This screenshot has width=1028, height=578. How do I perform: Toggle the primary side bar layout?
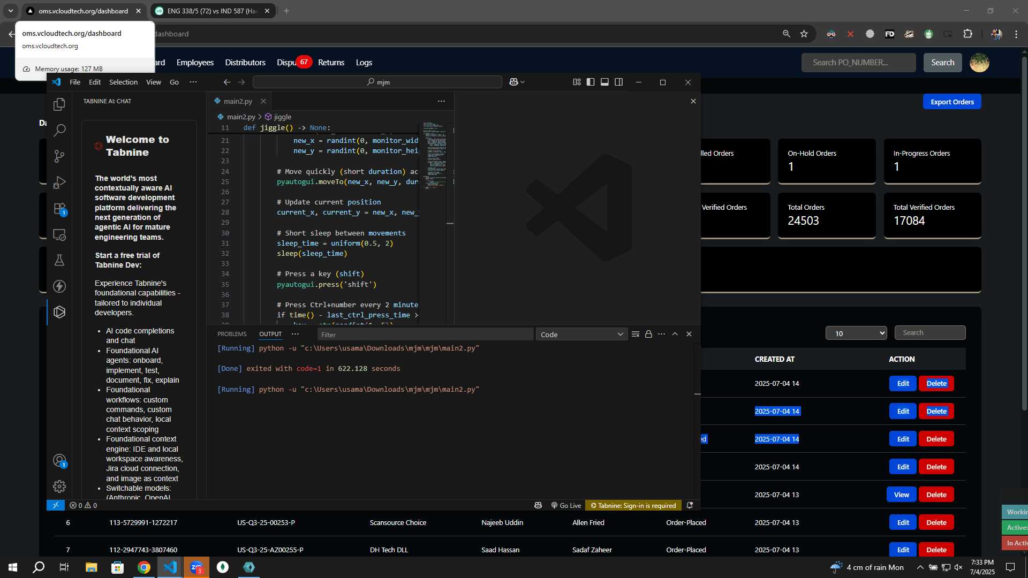[x=591, y=82]
